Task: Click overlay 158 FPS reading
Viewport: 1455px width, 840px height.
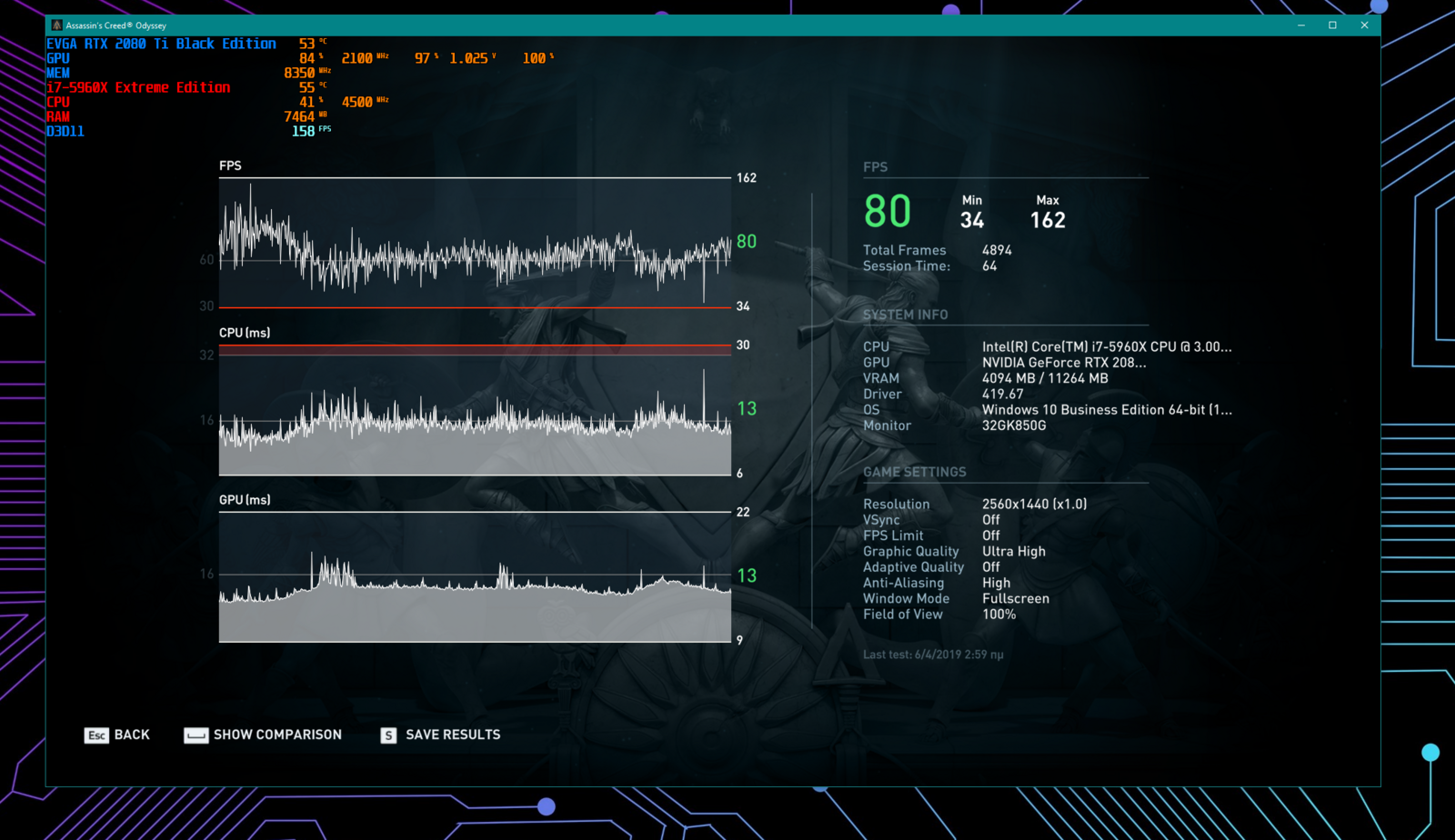Action: pyautogui.click(x=311, y=131)
